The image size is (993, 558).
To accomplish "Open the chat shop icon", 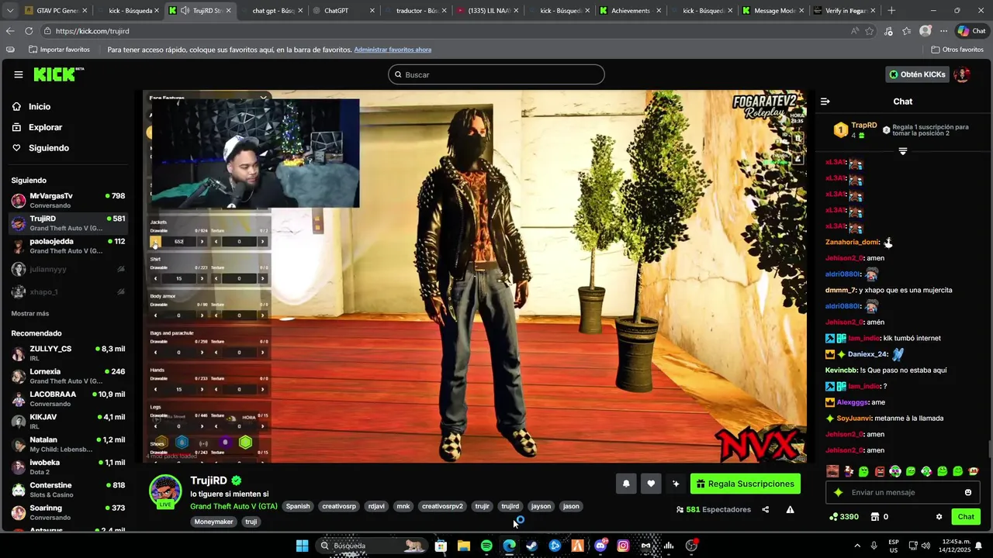I will (874, 517).
